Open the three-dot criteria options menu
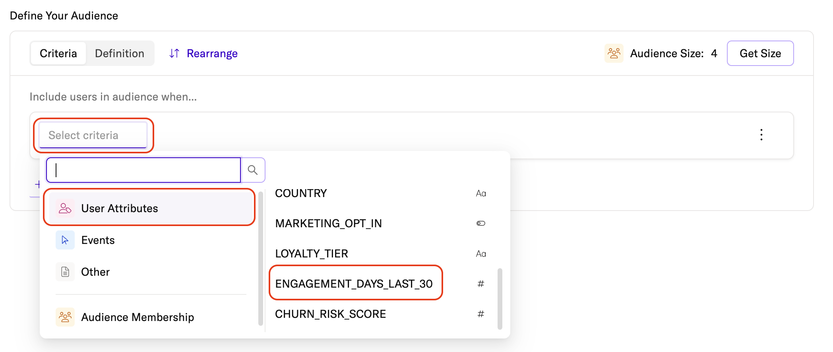This screenshot has width=833, height=352. 761,135
